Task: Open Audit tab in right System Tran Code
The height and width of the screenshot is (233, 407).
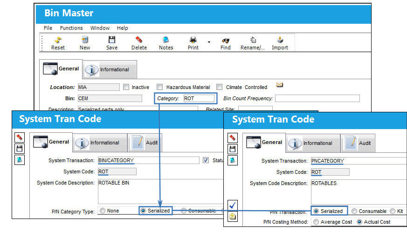Action: (358, 143)
